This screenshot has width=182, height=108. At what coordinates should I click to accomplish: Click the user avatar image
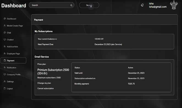pyautogui.click(x=174, y=5)
